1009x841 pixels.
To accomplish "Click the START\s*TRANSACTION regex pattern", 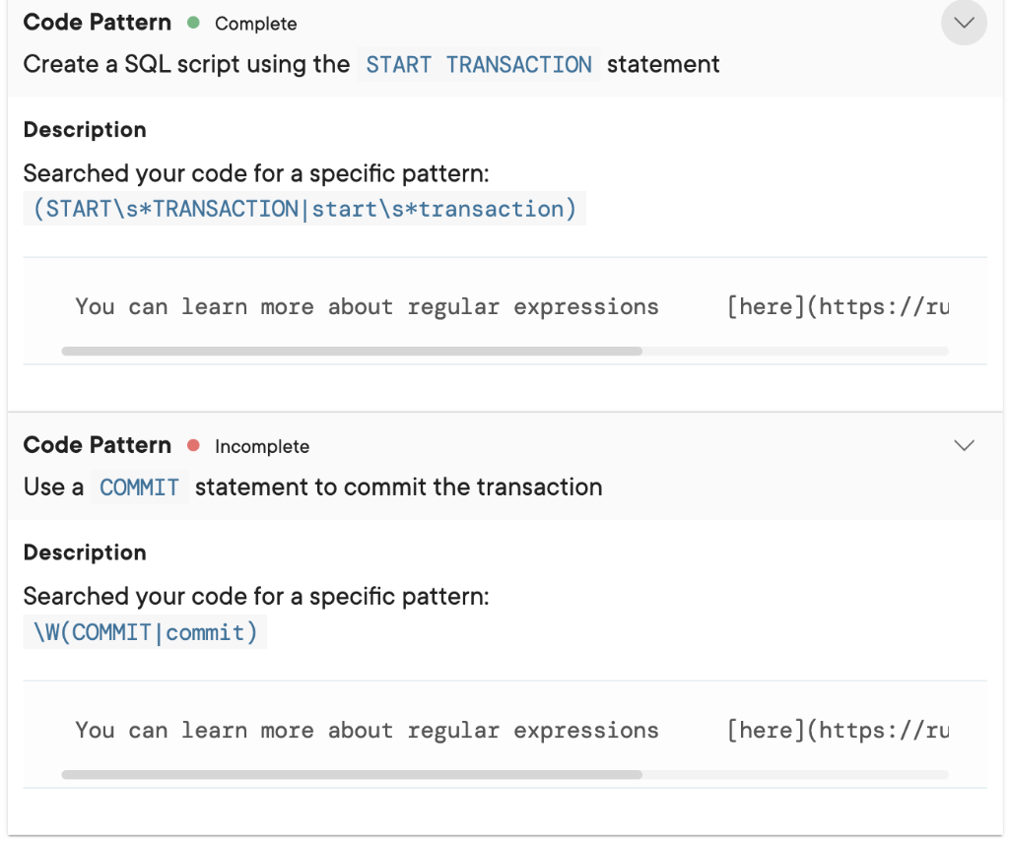I will click(304, 209).
